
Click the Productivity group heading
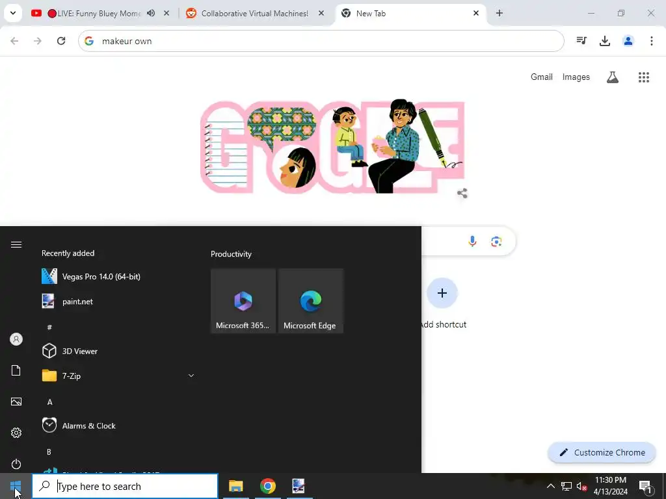pyautogui.click(x=231, y=254)
